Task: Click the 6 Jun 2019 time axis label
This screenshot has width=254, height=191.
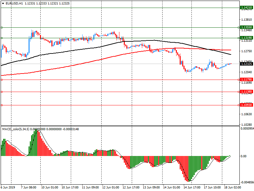Action: [8, 187]
